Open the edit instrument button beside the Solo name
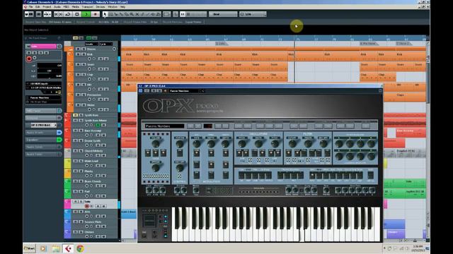Image resolution: width=453 pixels, height=254 pixels. (x=59, y=46)
